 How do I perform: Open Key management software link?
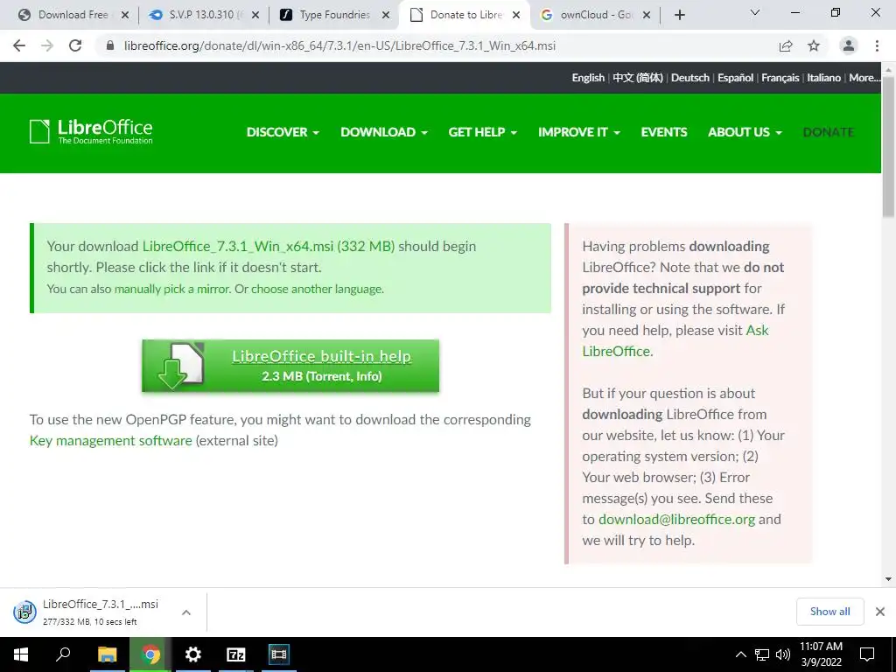tap(111, 441)
